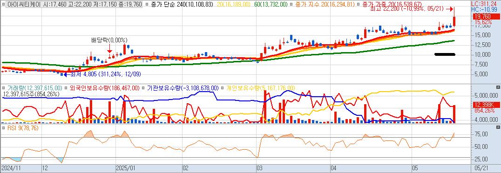Close the volume indicator panel

click(x=498, y=87)
